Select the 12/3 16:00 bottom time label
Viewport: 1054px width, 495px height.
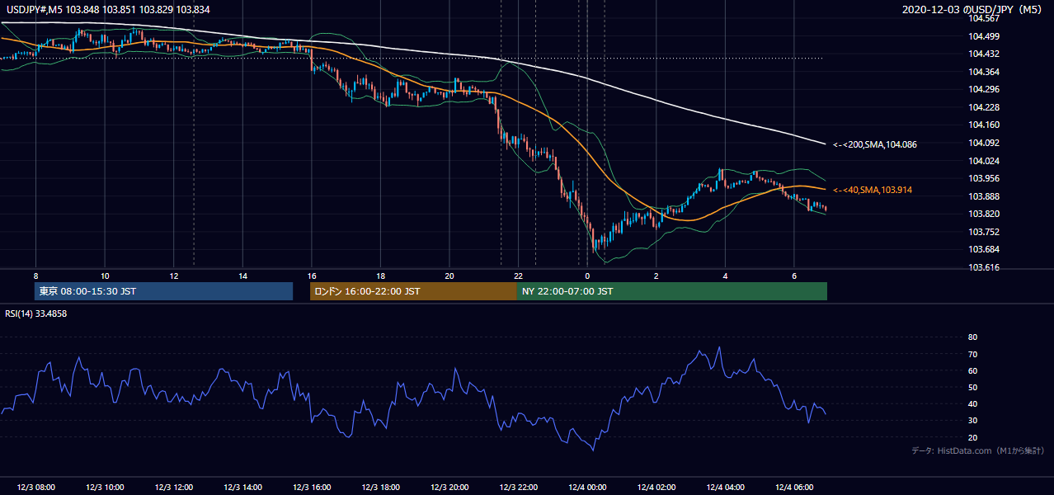312,488
